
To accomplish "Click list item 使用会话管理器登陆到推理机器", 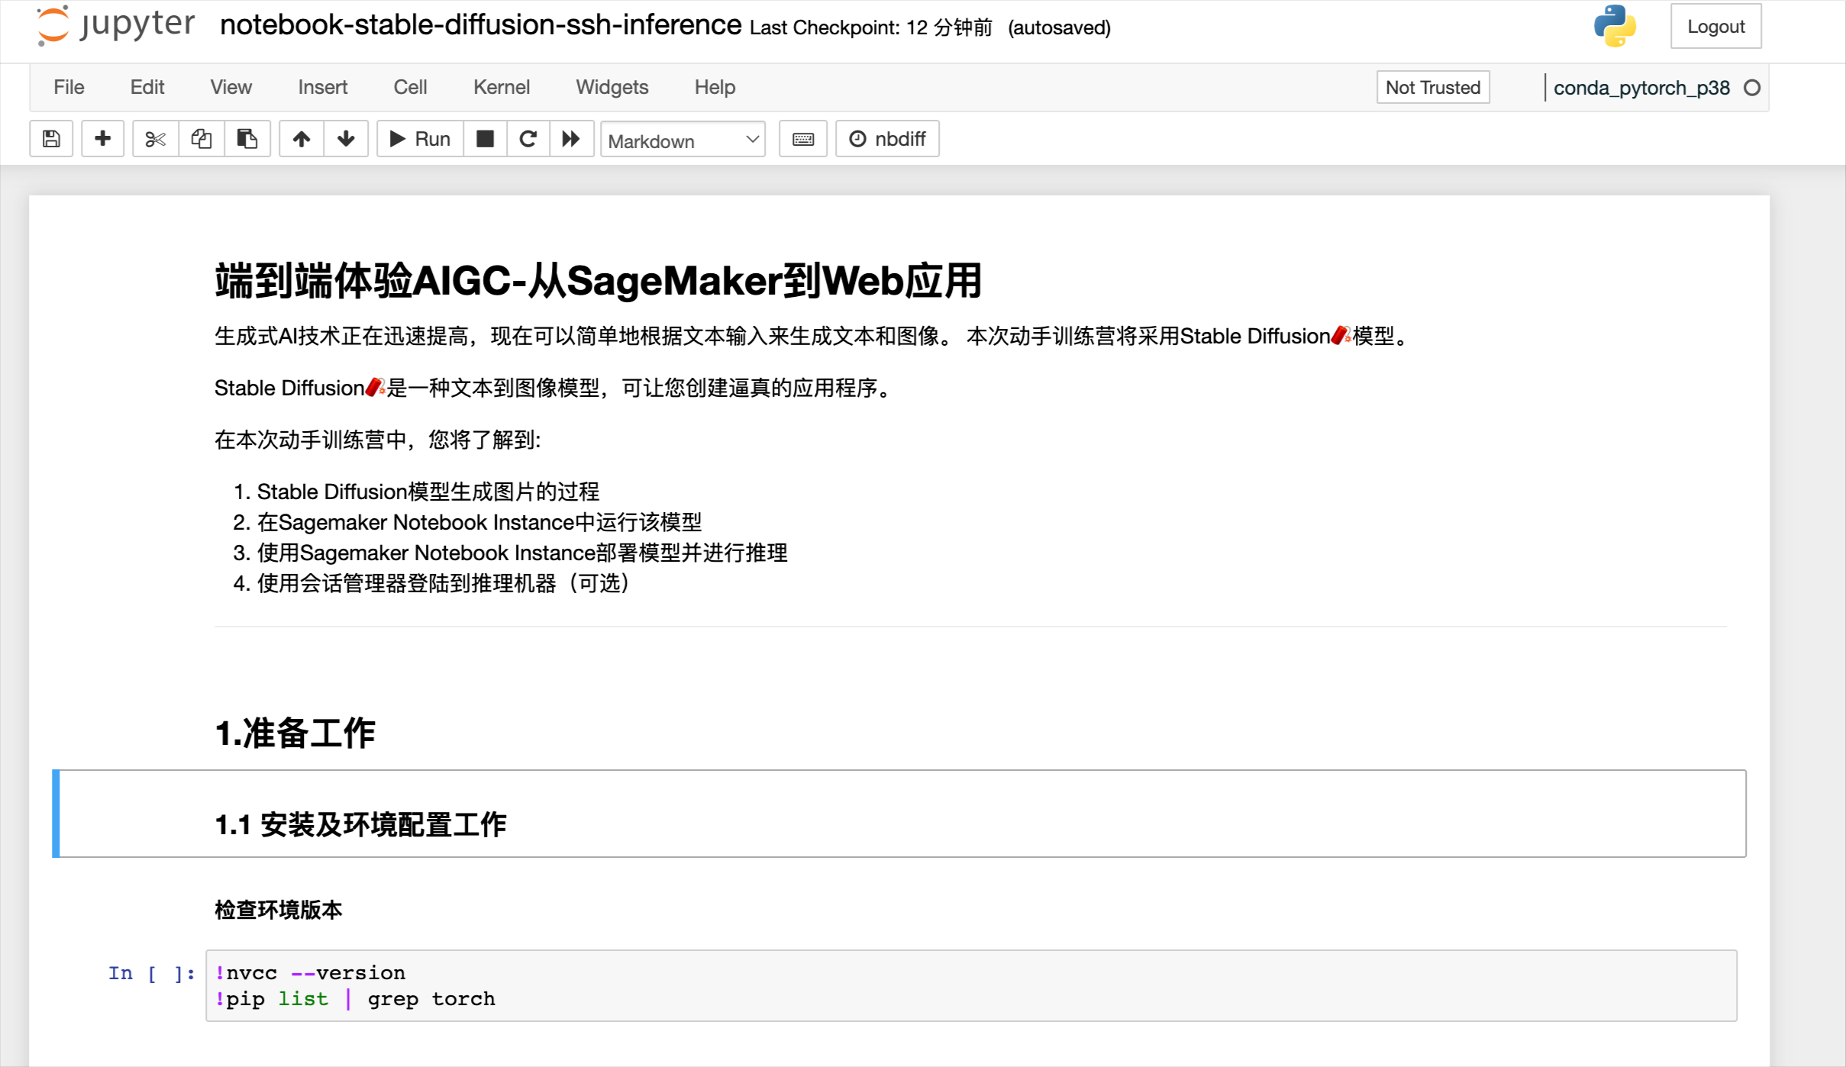I will click(x=443, y=583).
